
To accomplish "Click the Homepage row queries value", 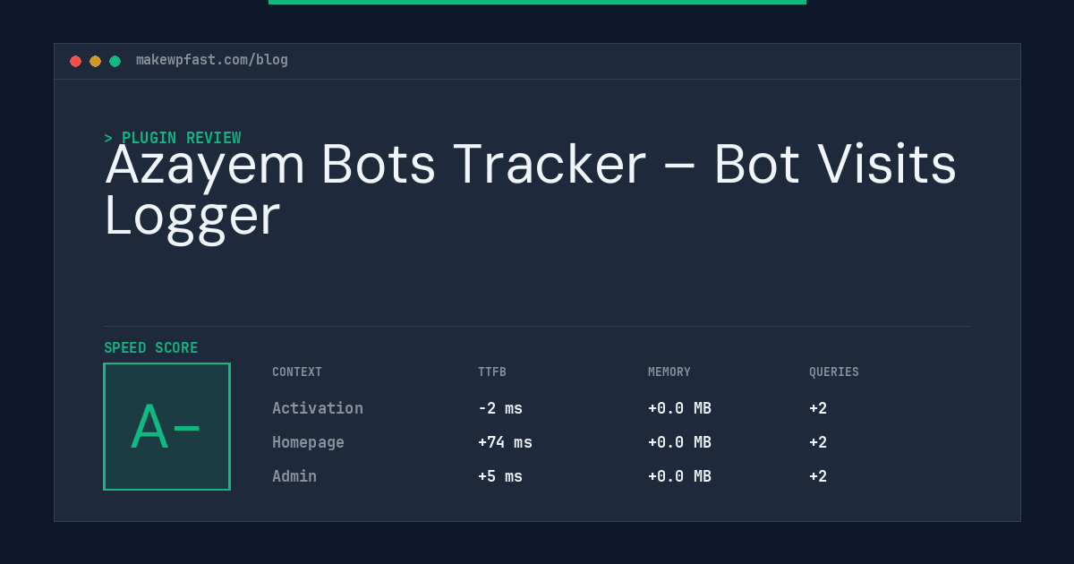I will pyautogui.click(x=818, y=442).
